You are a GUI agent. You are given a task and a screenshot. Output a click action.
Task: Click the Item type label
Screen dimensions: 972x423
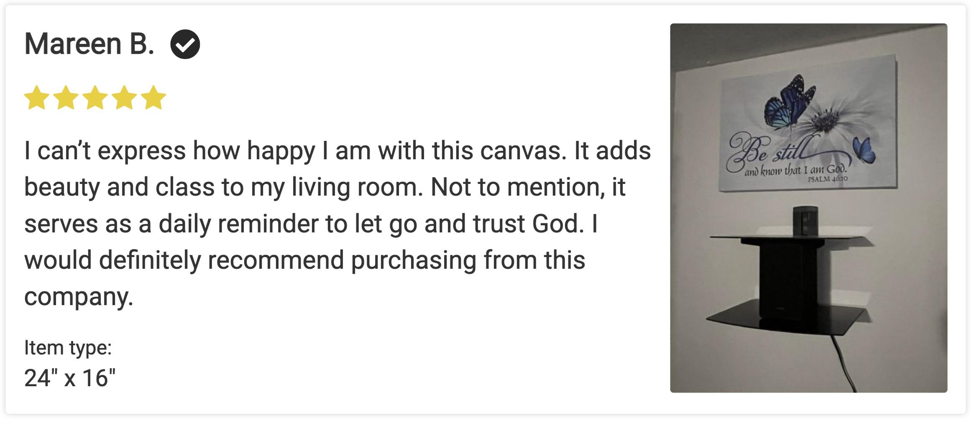[x=68, y=348]
